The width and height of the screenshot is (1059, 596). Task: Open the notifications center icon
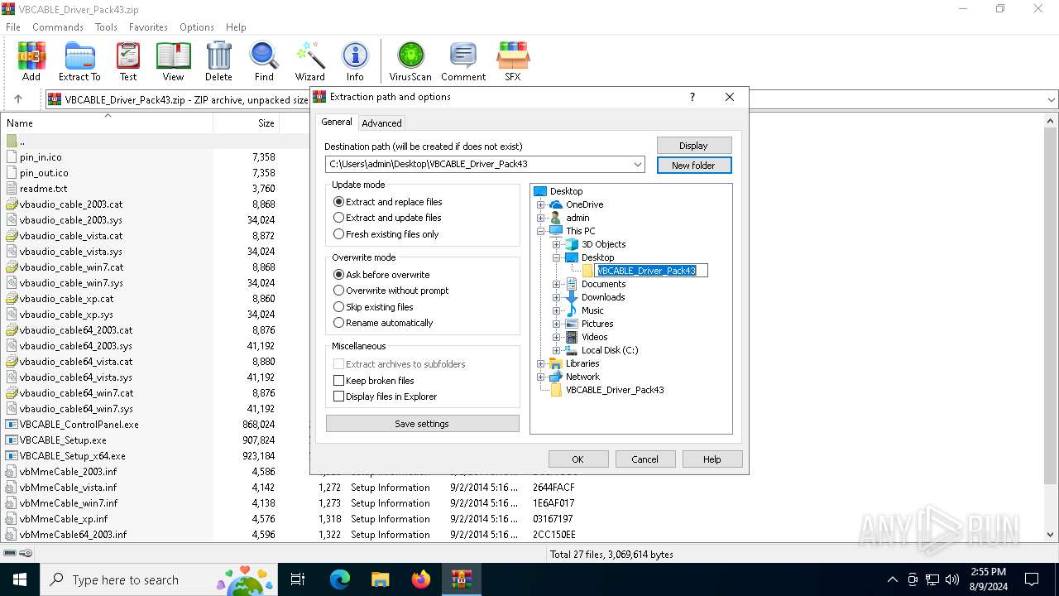click(x=1032, y=579)
